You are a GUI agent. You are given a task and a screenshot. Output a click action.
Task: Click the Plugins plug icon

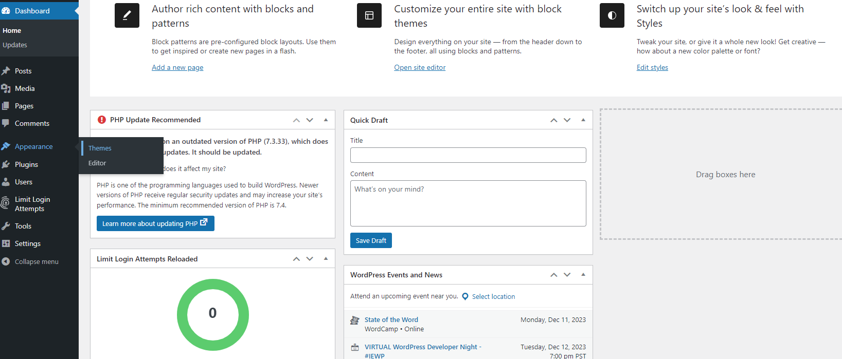(x=6, y=164)
